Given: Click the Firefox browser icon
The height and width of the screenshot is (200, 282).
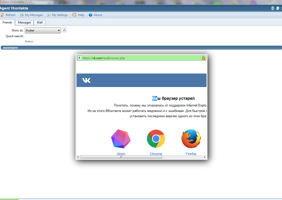Looking at the screenshot, I should [191, 139].
